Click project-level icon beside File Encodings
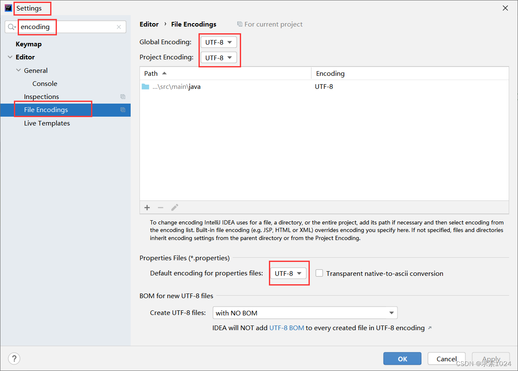The height and width of the screenshot is (371, 518). coord(123,110)
